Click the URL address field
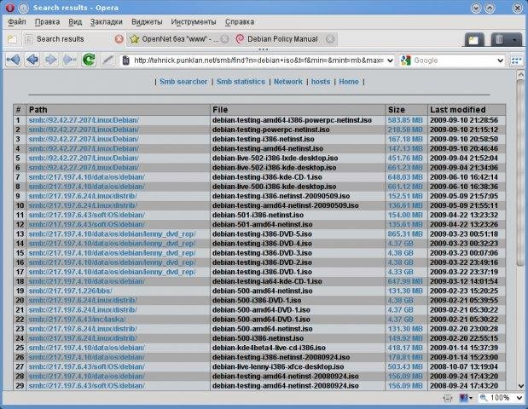Viewport: 528px width, 409px height. click(258, 60)
